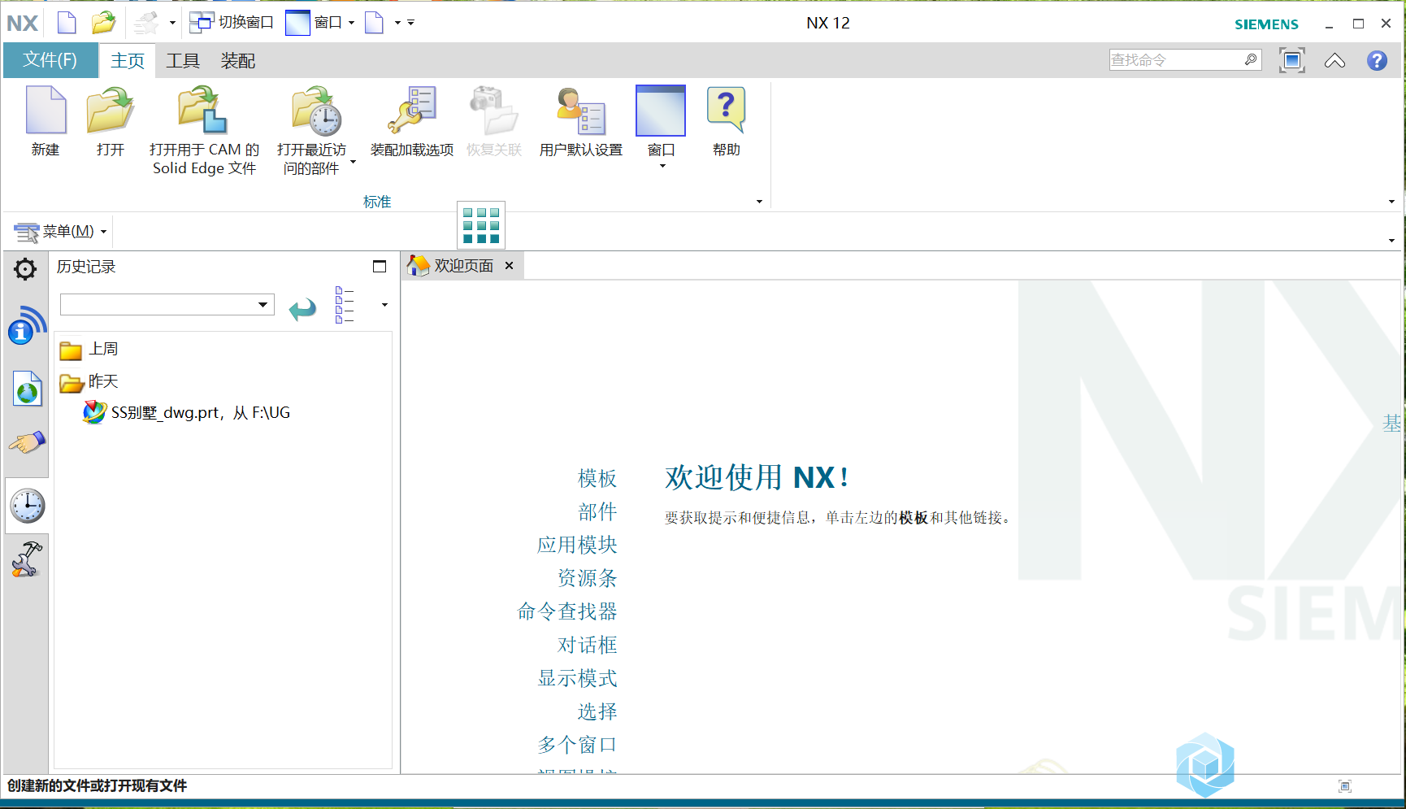Switch to the 工具 ribbon tab
Viewport: 1406px width, 809px height.
(x=183, y=61)
